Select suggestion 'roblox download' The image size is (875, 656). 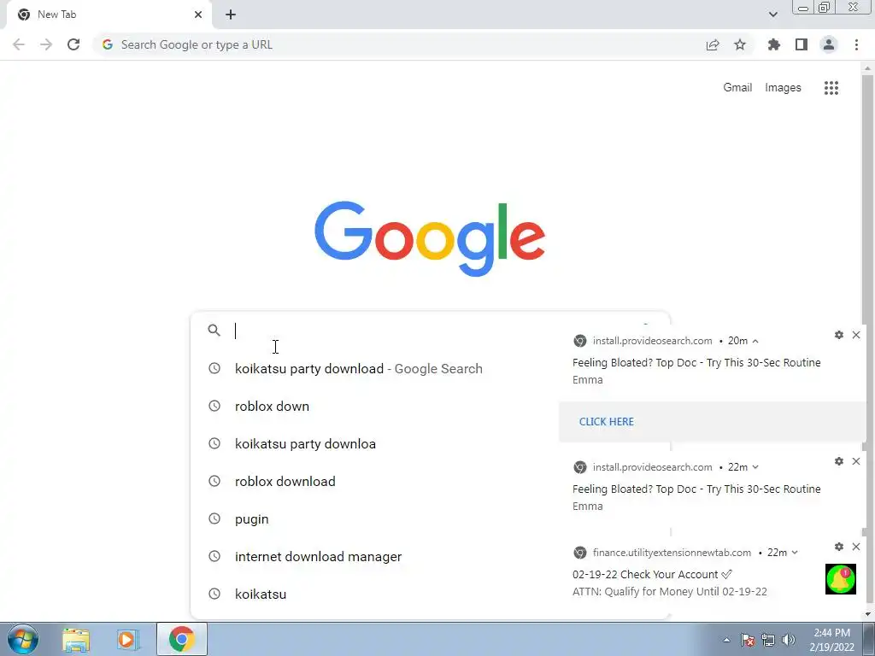(375, 481)
